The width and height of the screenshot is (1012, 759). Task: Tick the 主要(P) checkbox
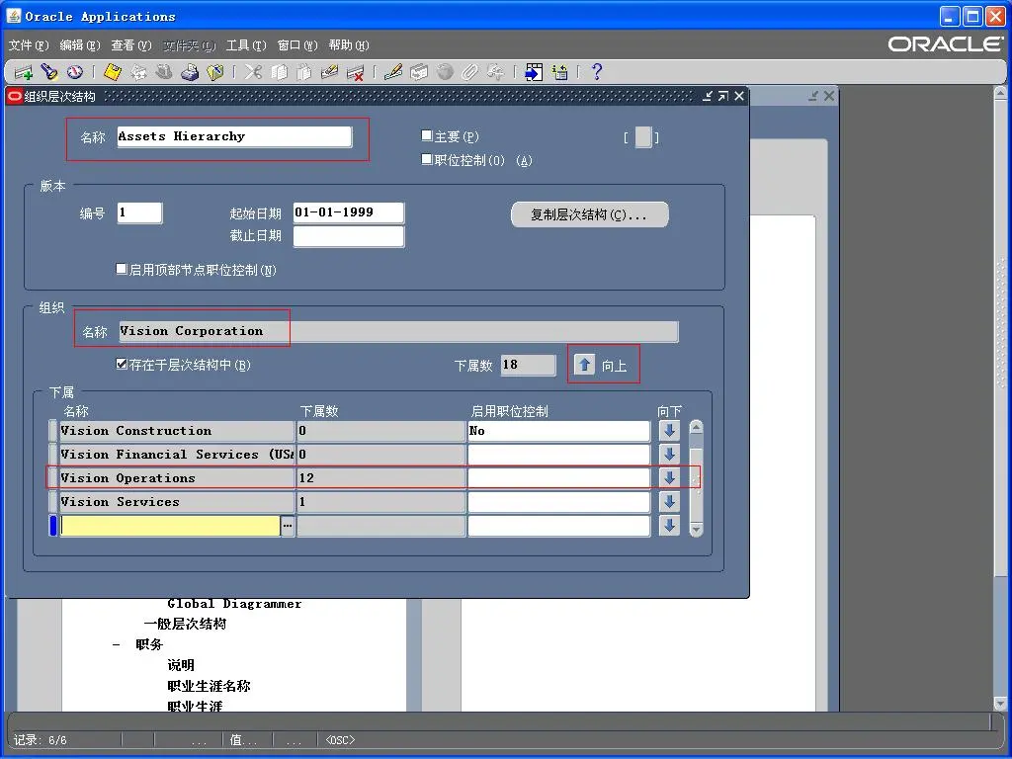pyautogui.click(x=426, y=135)
